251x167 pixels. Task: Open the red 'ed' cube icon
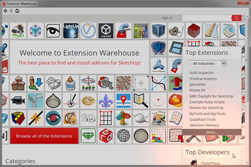[106, 136]
